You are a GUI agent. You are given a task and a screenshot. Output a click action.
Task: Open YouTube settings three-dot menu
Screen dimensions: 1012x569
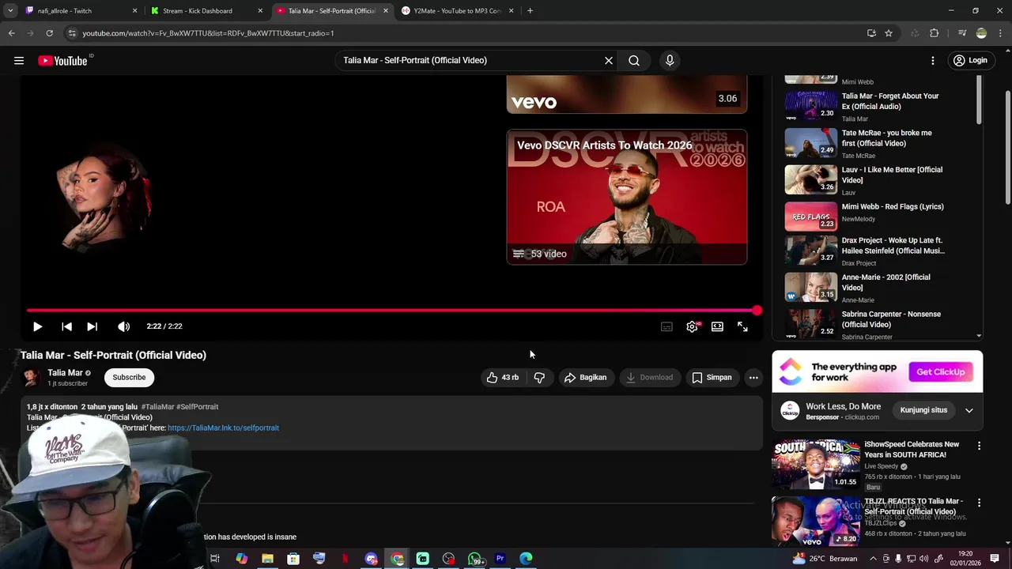933,60
